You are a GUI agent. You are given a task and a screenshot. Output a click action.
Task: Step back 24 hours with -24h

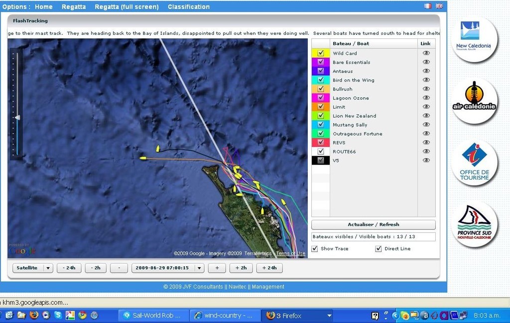69,268
